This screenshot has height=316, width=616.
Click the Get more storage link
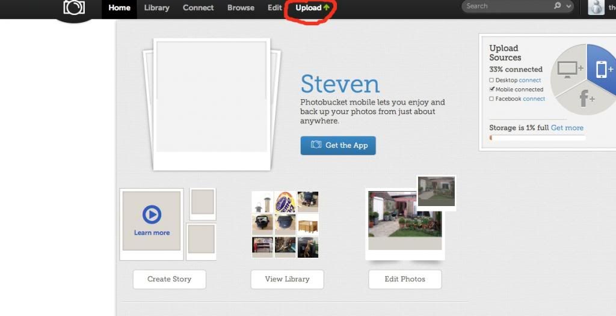pos(567,127)
